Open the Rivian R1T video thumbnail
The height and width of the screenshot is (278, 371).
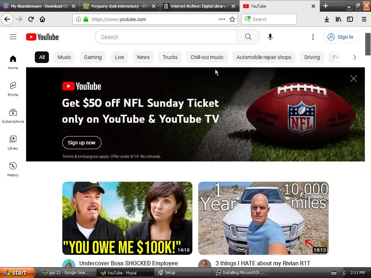(x=263, y=218)
